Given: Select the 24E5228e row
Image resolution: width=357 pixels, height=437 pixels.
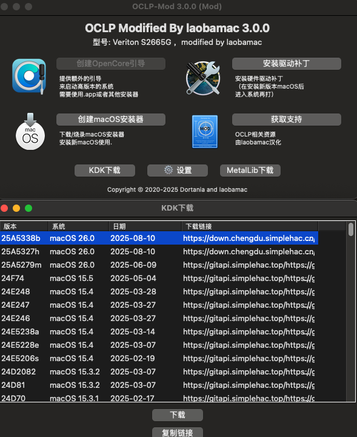Looking at the screenshot, I should tap(159, 345).
